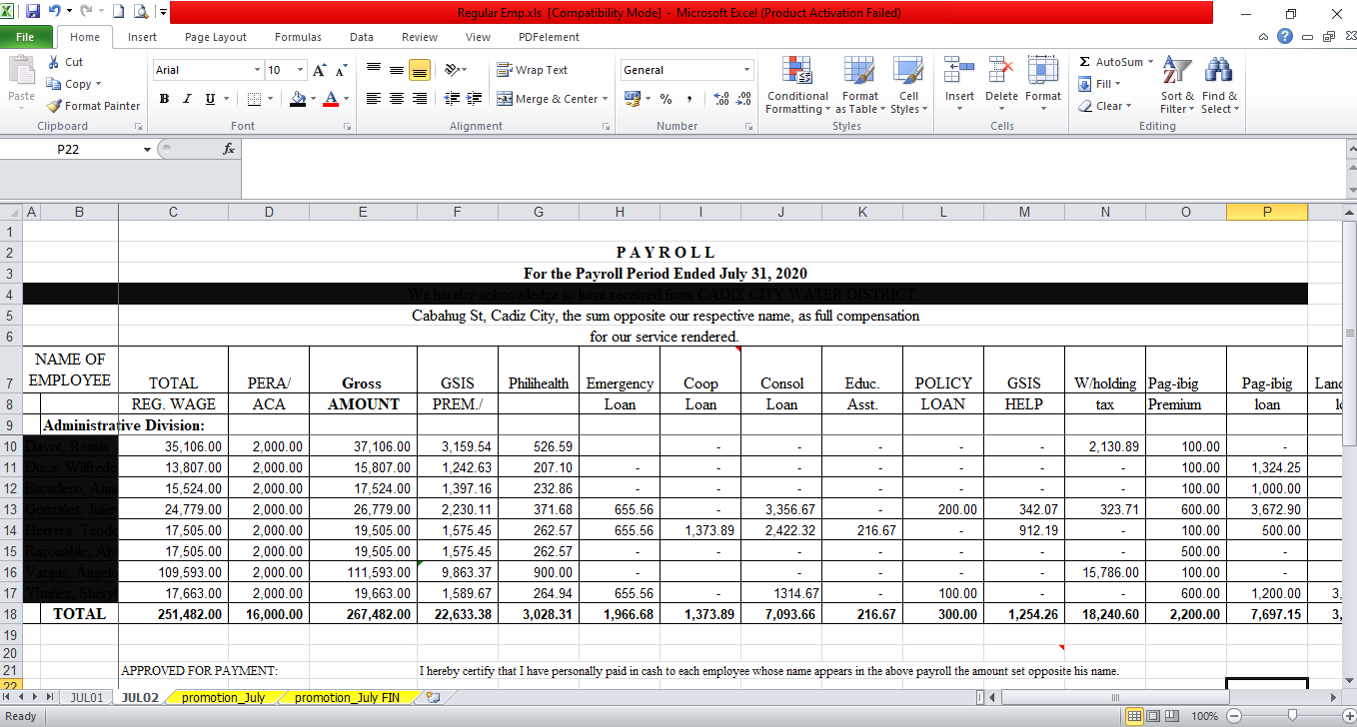Switch to the Page Layout tab

pyautogui.click(x=216, y=37)
